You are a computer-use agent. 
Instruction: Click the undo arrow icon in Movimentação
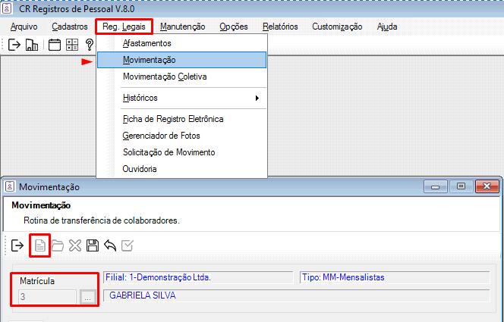click(110, 246)
